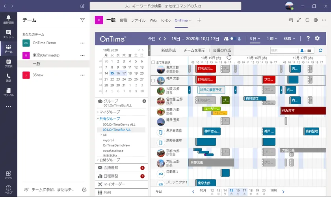Image resolution: width=331 pixels, height=197 pixels.
Task: Filter the teams list
Action: pos(82,20)
